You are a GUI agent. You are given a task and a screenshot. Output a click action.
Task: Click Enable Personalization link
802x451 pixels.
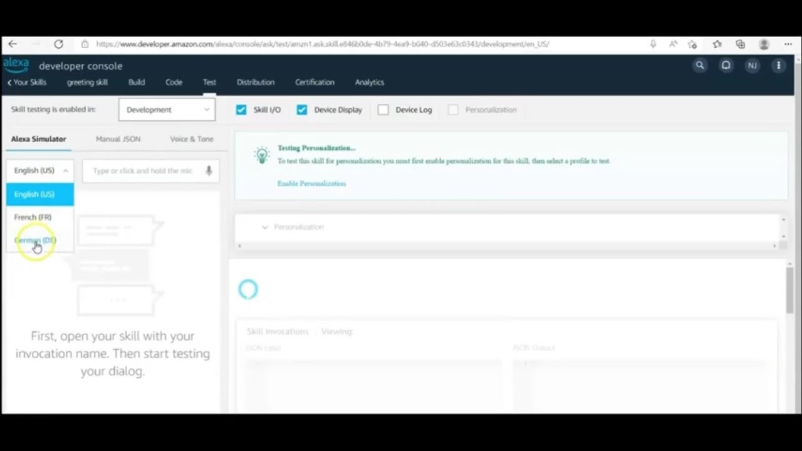click(x=311, y=184)
